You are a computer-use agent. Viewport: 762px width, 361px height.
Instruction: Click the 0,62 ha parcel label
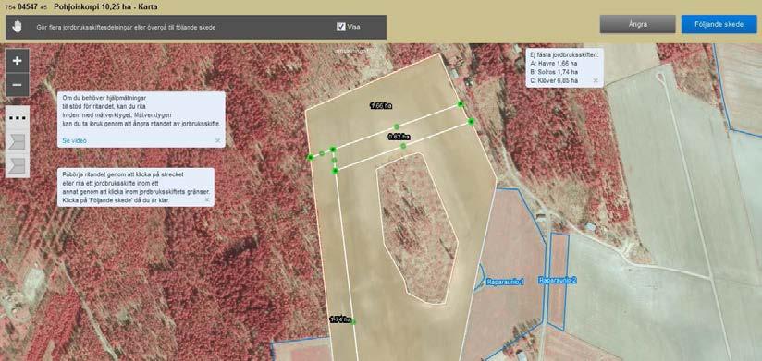tap(399, 137)
